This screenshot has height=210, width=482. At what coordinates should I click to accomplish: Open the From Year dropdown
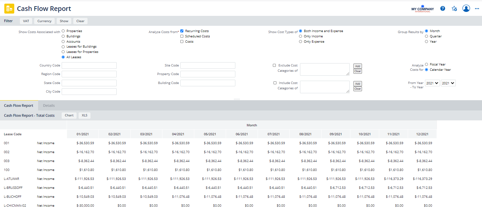pyautogui.click(x=432, y=83)
